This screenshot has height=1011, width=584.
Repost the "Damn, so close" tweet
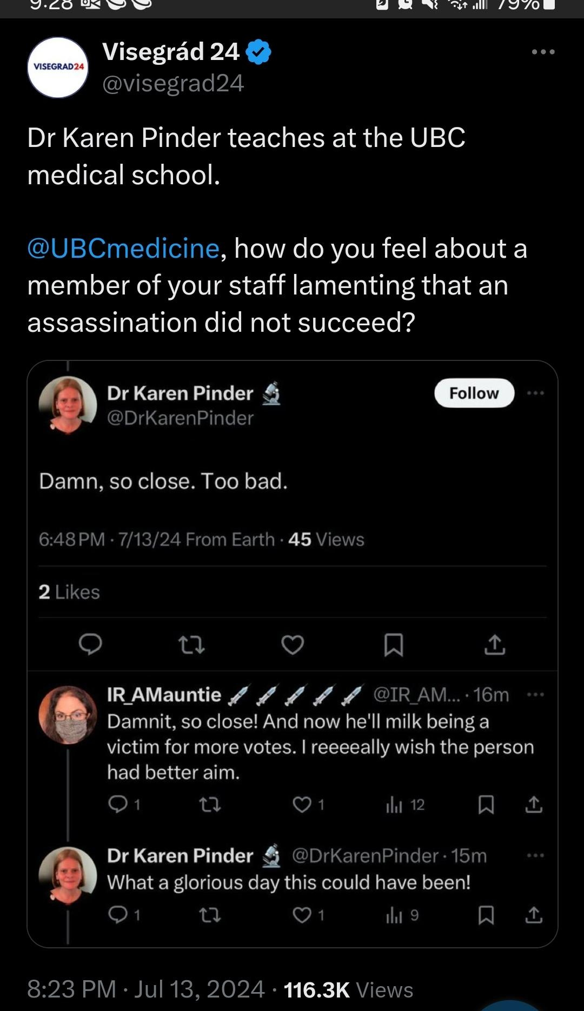click(x=191, y=645)
